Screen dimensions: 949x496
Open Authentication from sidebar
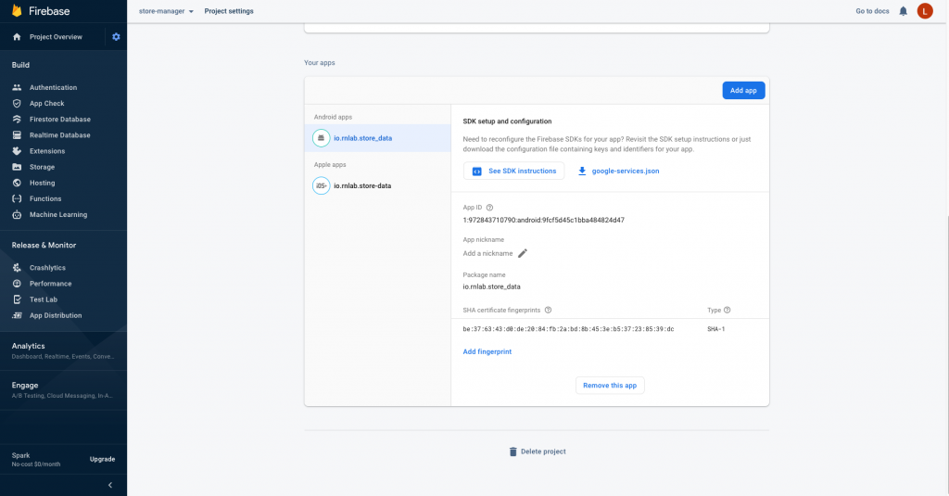(x=53, y=87)
